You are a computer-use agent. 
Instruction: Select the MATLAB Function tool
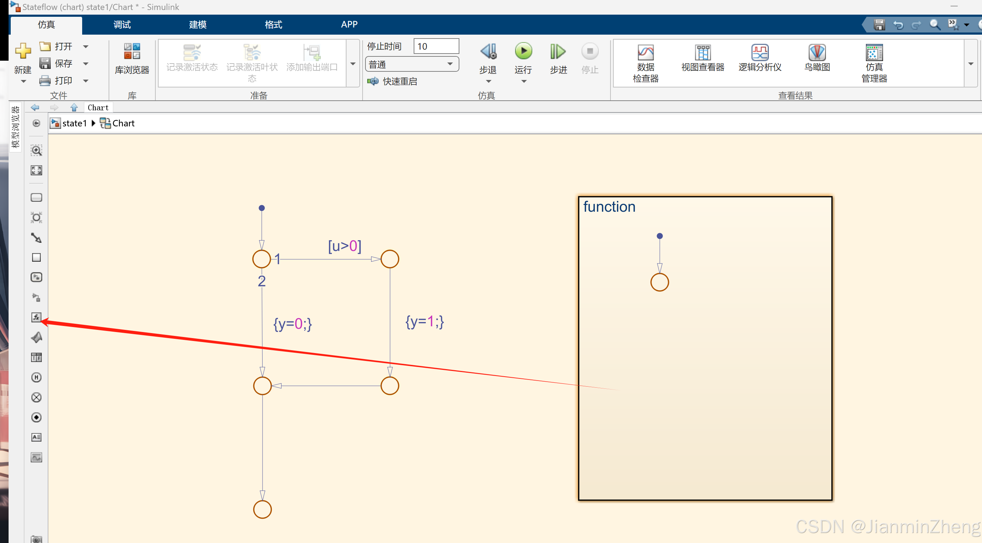[36, 337]
